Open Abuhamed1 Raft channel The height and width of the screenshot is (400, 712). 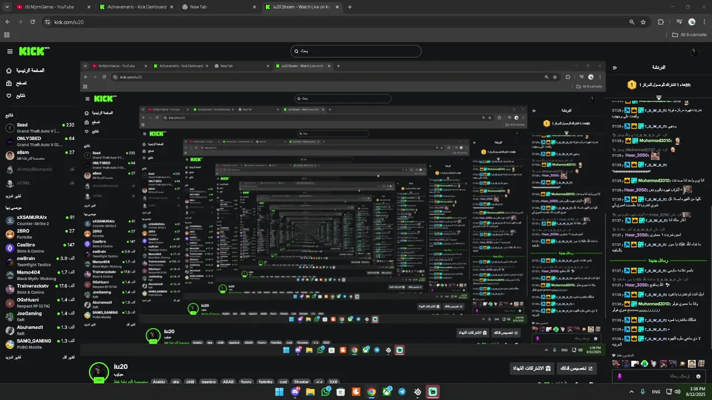tap(39, 330)
